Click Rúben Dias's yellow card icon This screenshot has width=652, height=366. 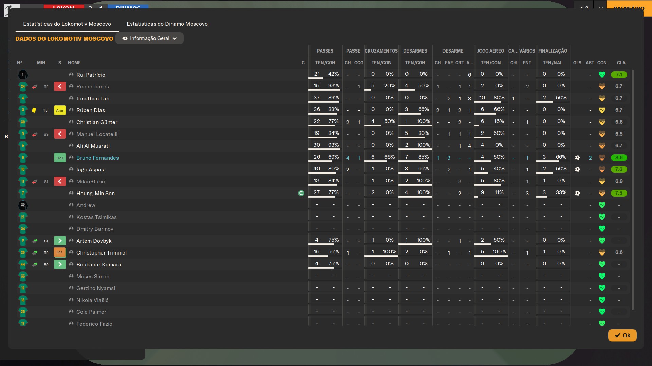tap(34, 110)
